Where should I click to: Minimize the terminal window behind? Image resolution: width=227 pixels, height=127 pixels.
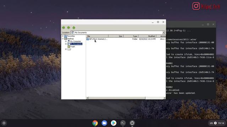click(x=203, y=24)
